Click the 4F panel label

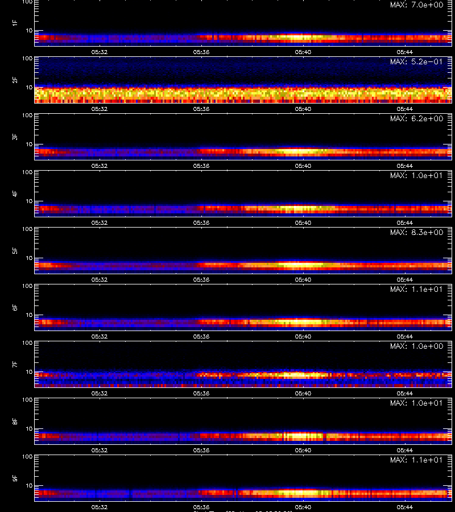15,193
